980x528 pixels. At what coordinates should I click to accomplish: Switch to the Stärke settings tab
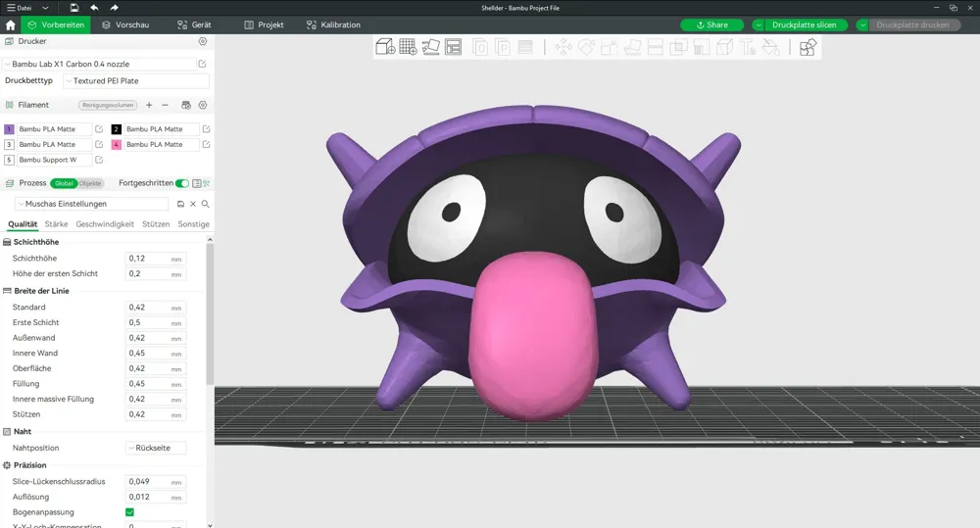pyautogui.click(x=56, y=224)
